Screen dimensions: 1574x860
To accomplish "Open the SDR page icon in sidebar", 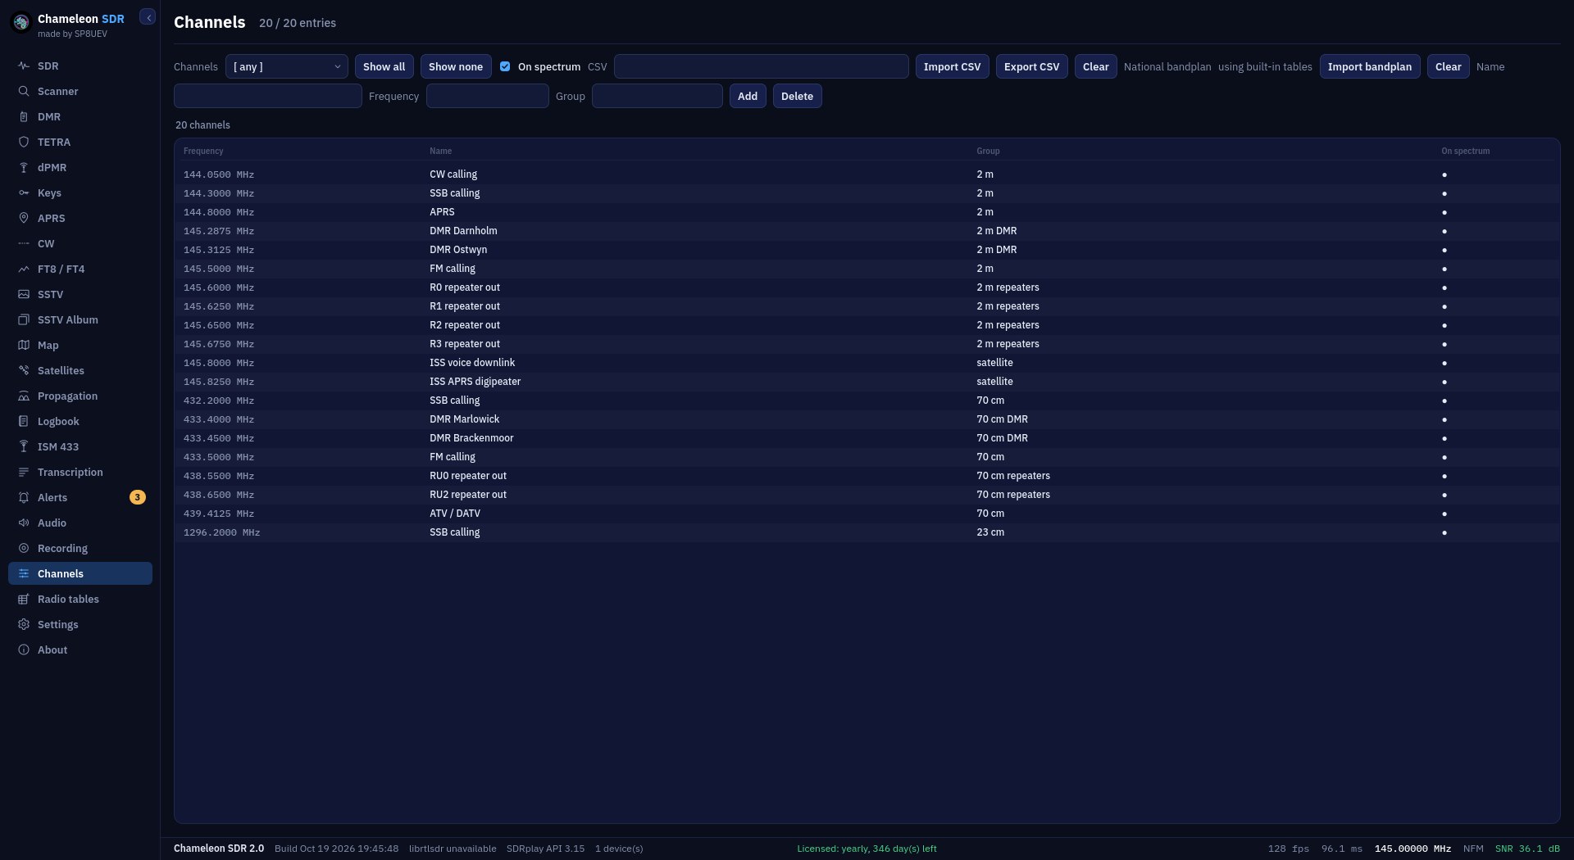I will [x=24, y=66].
